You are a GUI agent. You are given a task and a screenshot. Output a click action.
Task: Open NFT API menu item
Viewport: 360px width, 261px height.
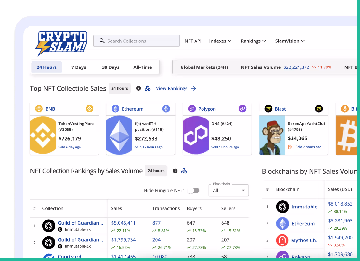[x=193, y=41]
